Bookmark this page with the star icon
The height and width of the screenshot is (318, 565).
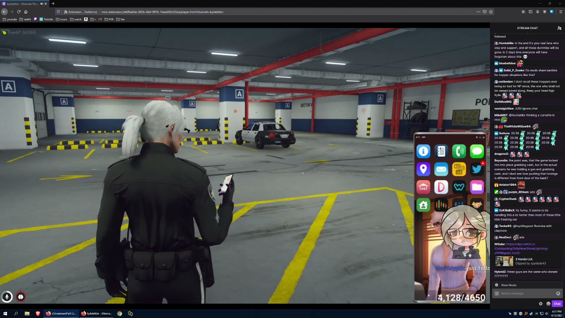click(x=491, y=12)
